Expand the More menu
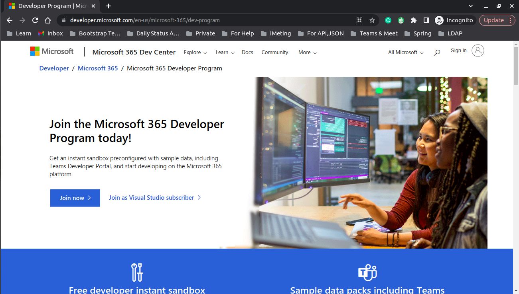519x294 pixels. pos(308,53)
